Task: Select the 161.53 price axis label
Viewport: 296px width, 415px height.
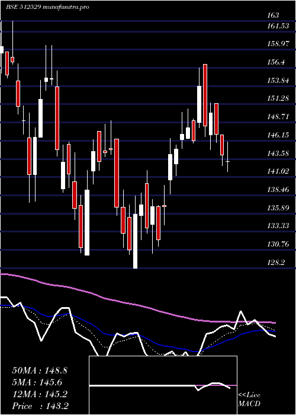Action: 278,26
